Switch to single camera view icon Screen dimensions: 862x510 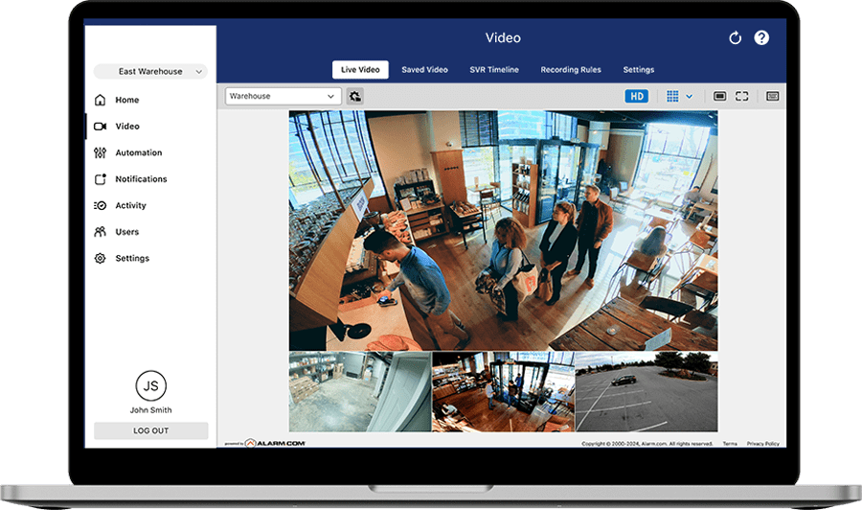click(719, 96)
